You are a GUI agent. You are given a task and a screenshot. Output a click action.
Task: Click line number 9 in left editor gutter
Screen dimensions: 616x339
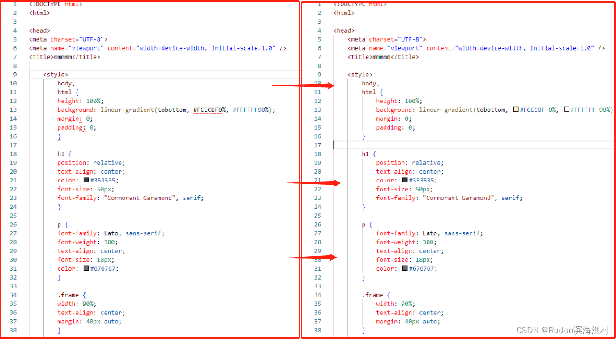pyautogui.click(x=15, y=75)
